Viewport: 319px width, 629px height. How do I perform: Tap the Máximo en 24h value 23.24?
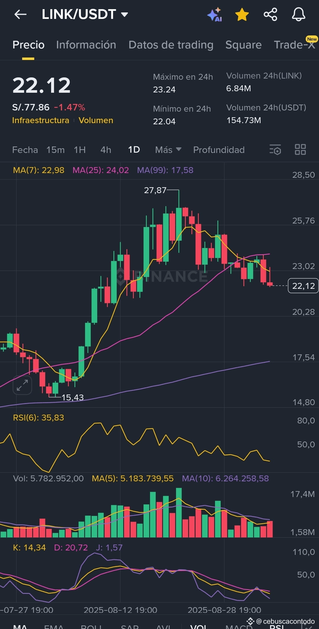(x=164, y=89)
